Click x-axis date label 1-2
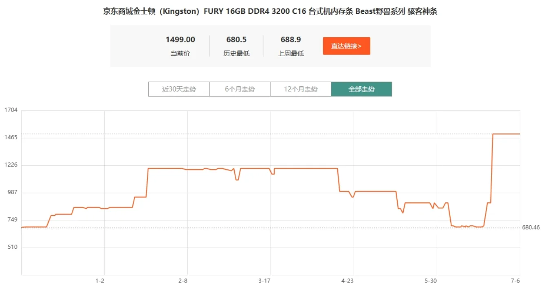This screenshot has width=559, height=283. tap(100, 281)
